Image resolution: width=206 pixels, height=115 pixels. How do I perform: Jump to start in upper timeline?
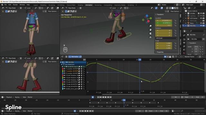(x=98, y=97)
